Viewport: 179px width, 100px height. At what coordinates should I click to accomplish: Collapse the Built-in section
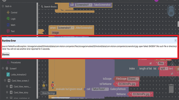[3, 6]
